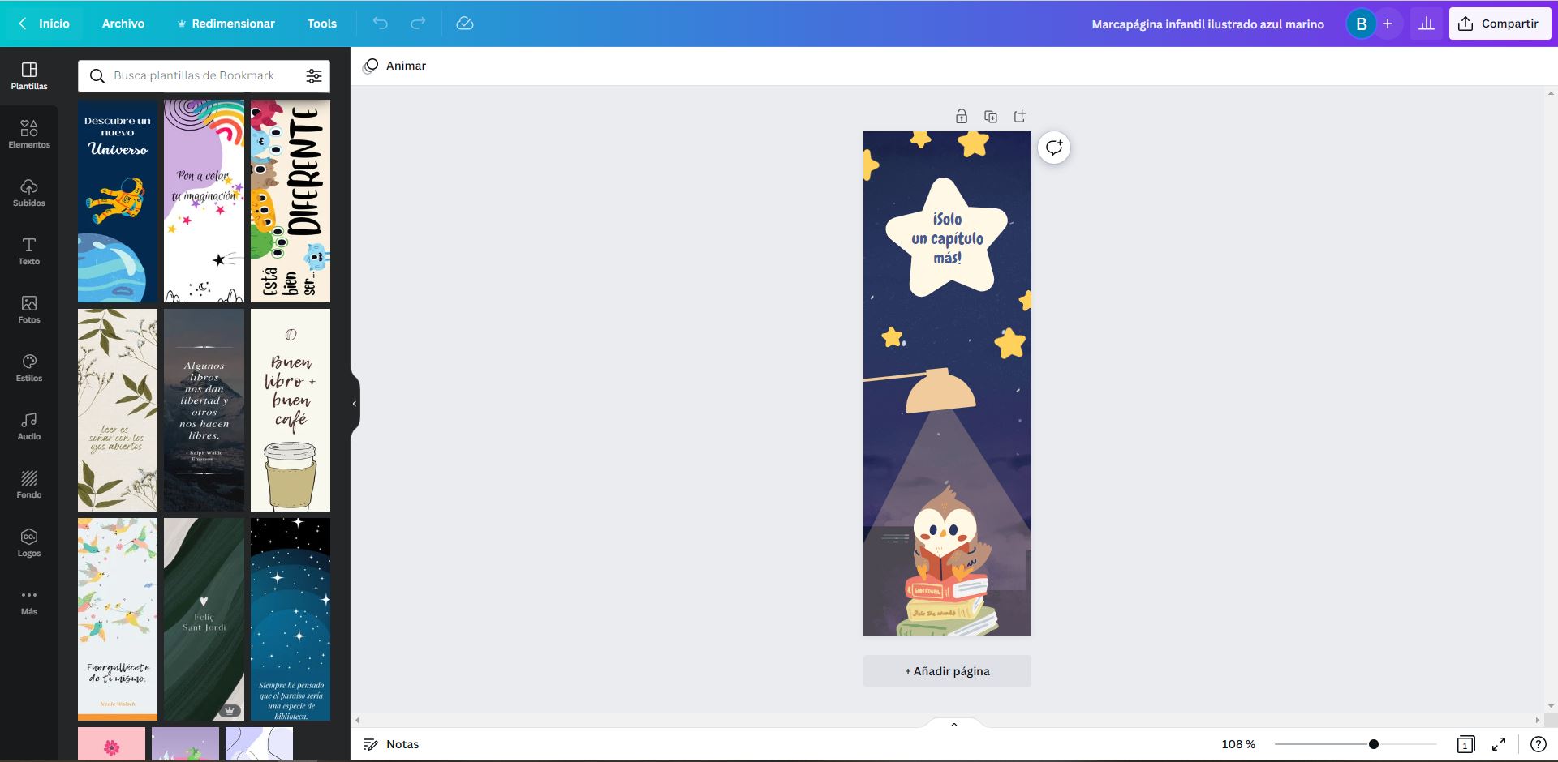
Task: Open the Fondo background panel
Action: [29, 485]
